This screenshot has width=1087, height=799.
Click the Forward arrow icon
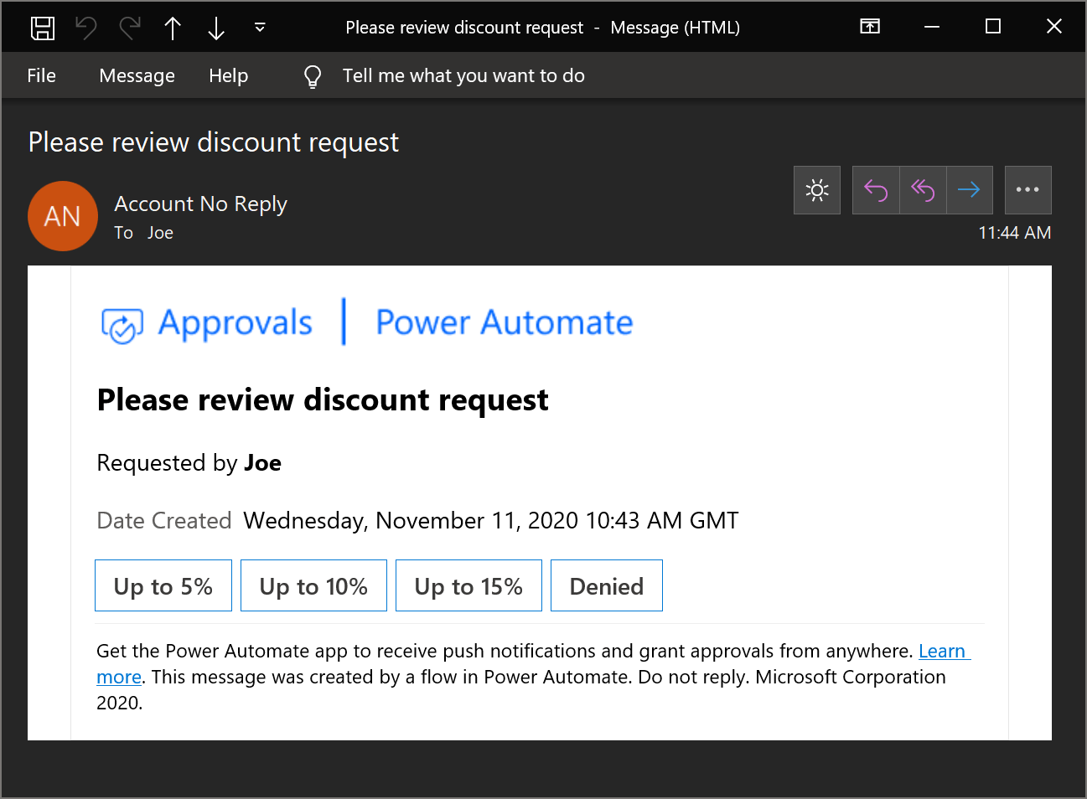coord(969,190)
